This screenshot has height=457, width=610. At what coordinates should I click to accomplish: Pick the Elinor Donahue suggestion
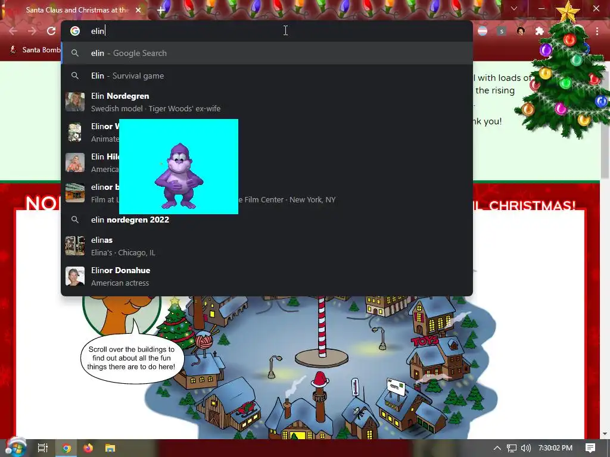267,276
